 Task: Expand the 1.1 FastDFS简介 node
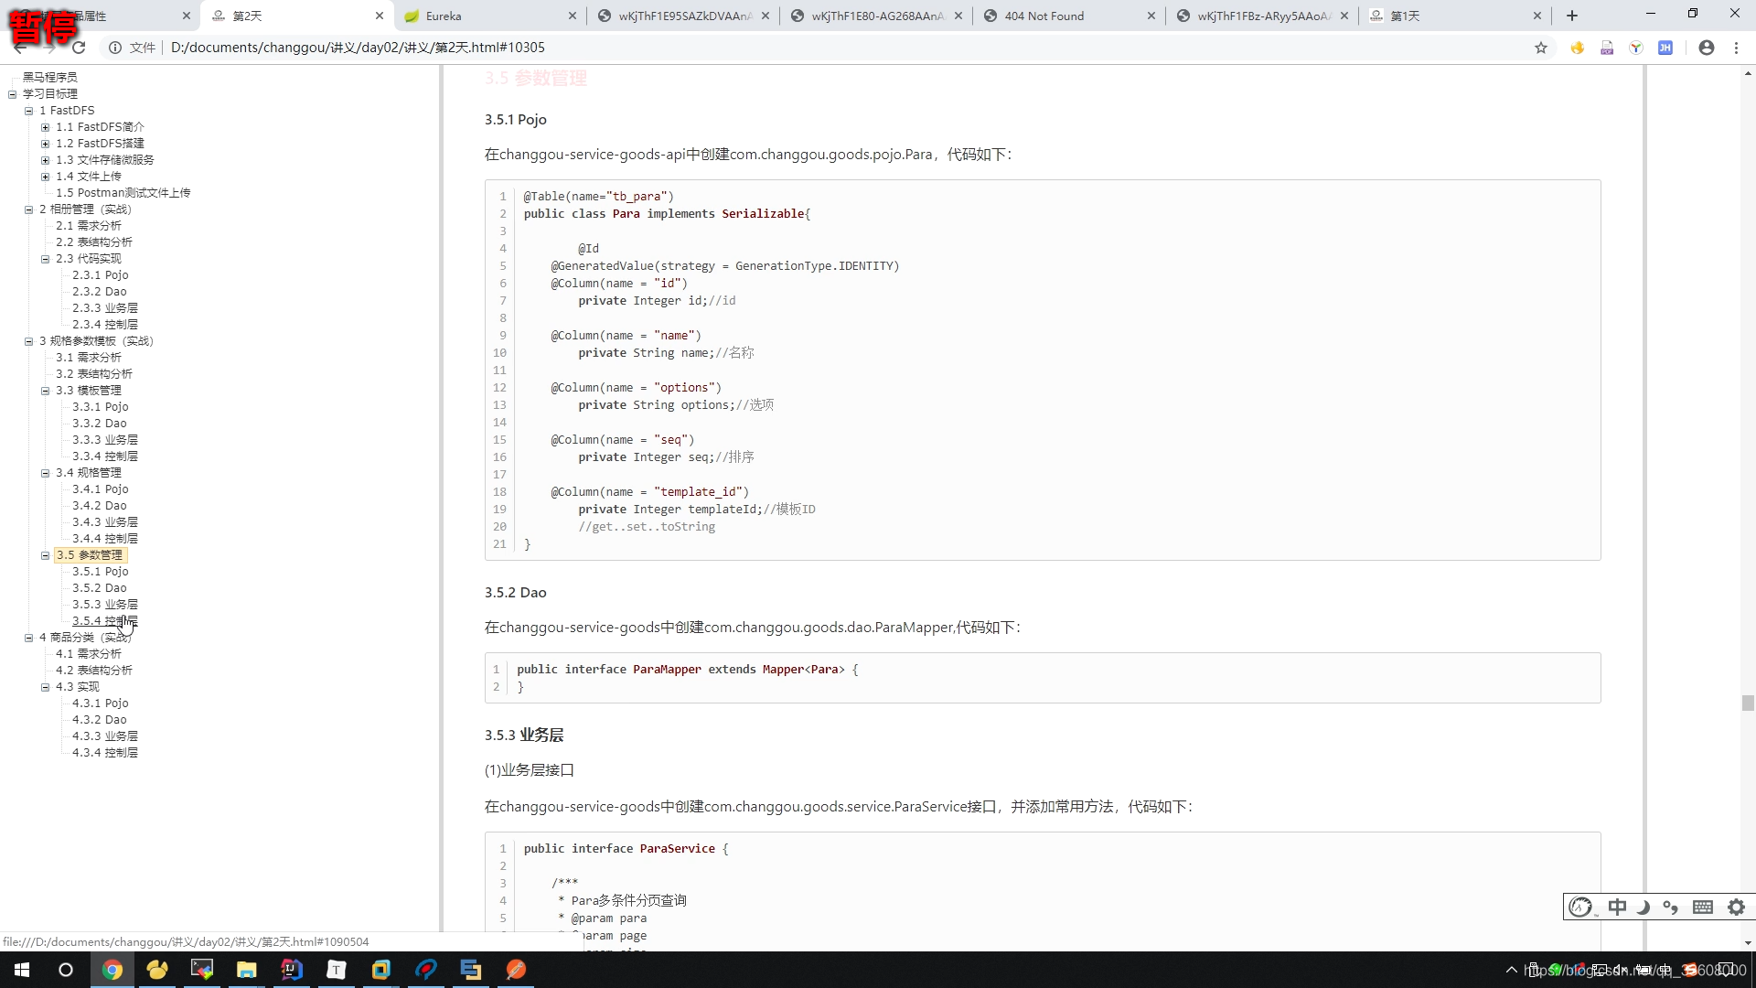pos(46,127)
